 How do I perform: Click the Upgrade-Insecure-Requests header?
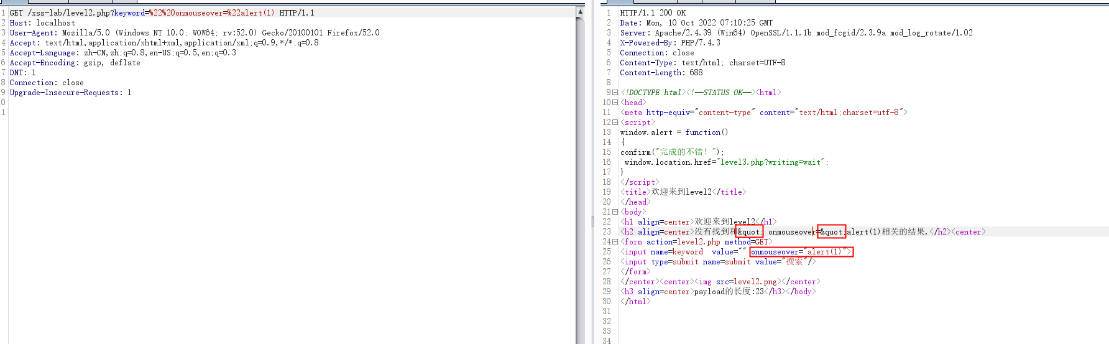pos(70,93)
